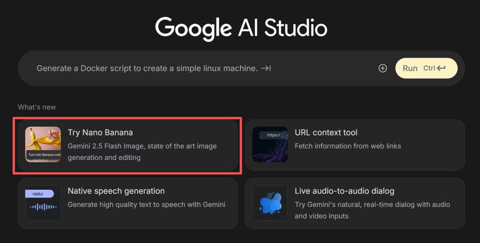480x243 pixels.
Task: Click the "Hello!" speech bubble graphic
Action: point(40,194)
